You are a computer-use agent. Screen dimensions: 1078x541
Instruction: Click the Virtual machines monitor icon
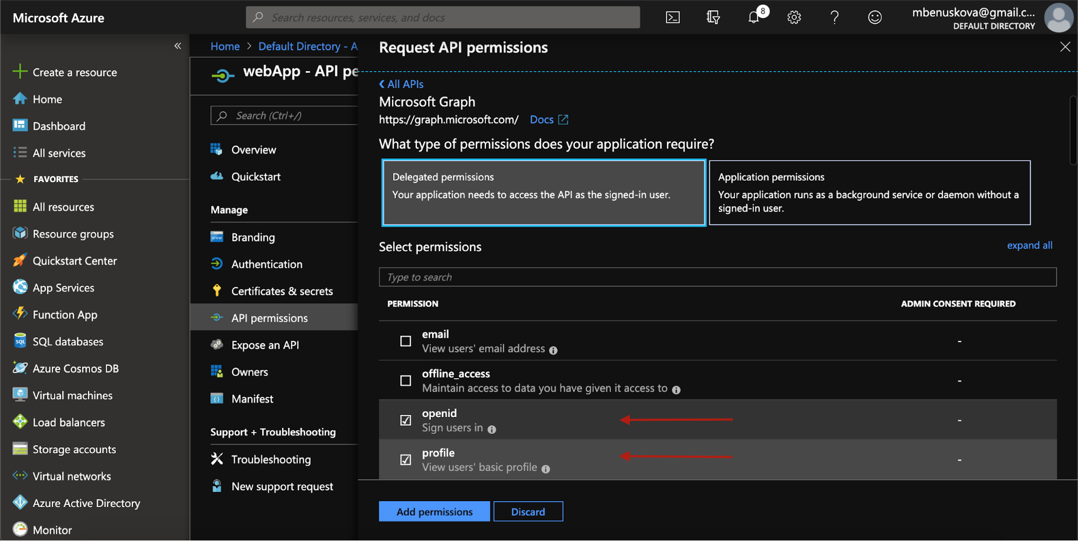point(20,395)
